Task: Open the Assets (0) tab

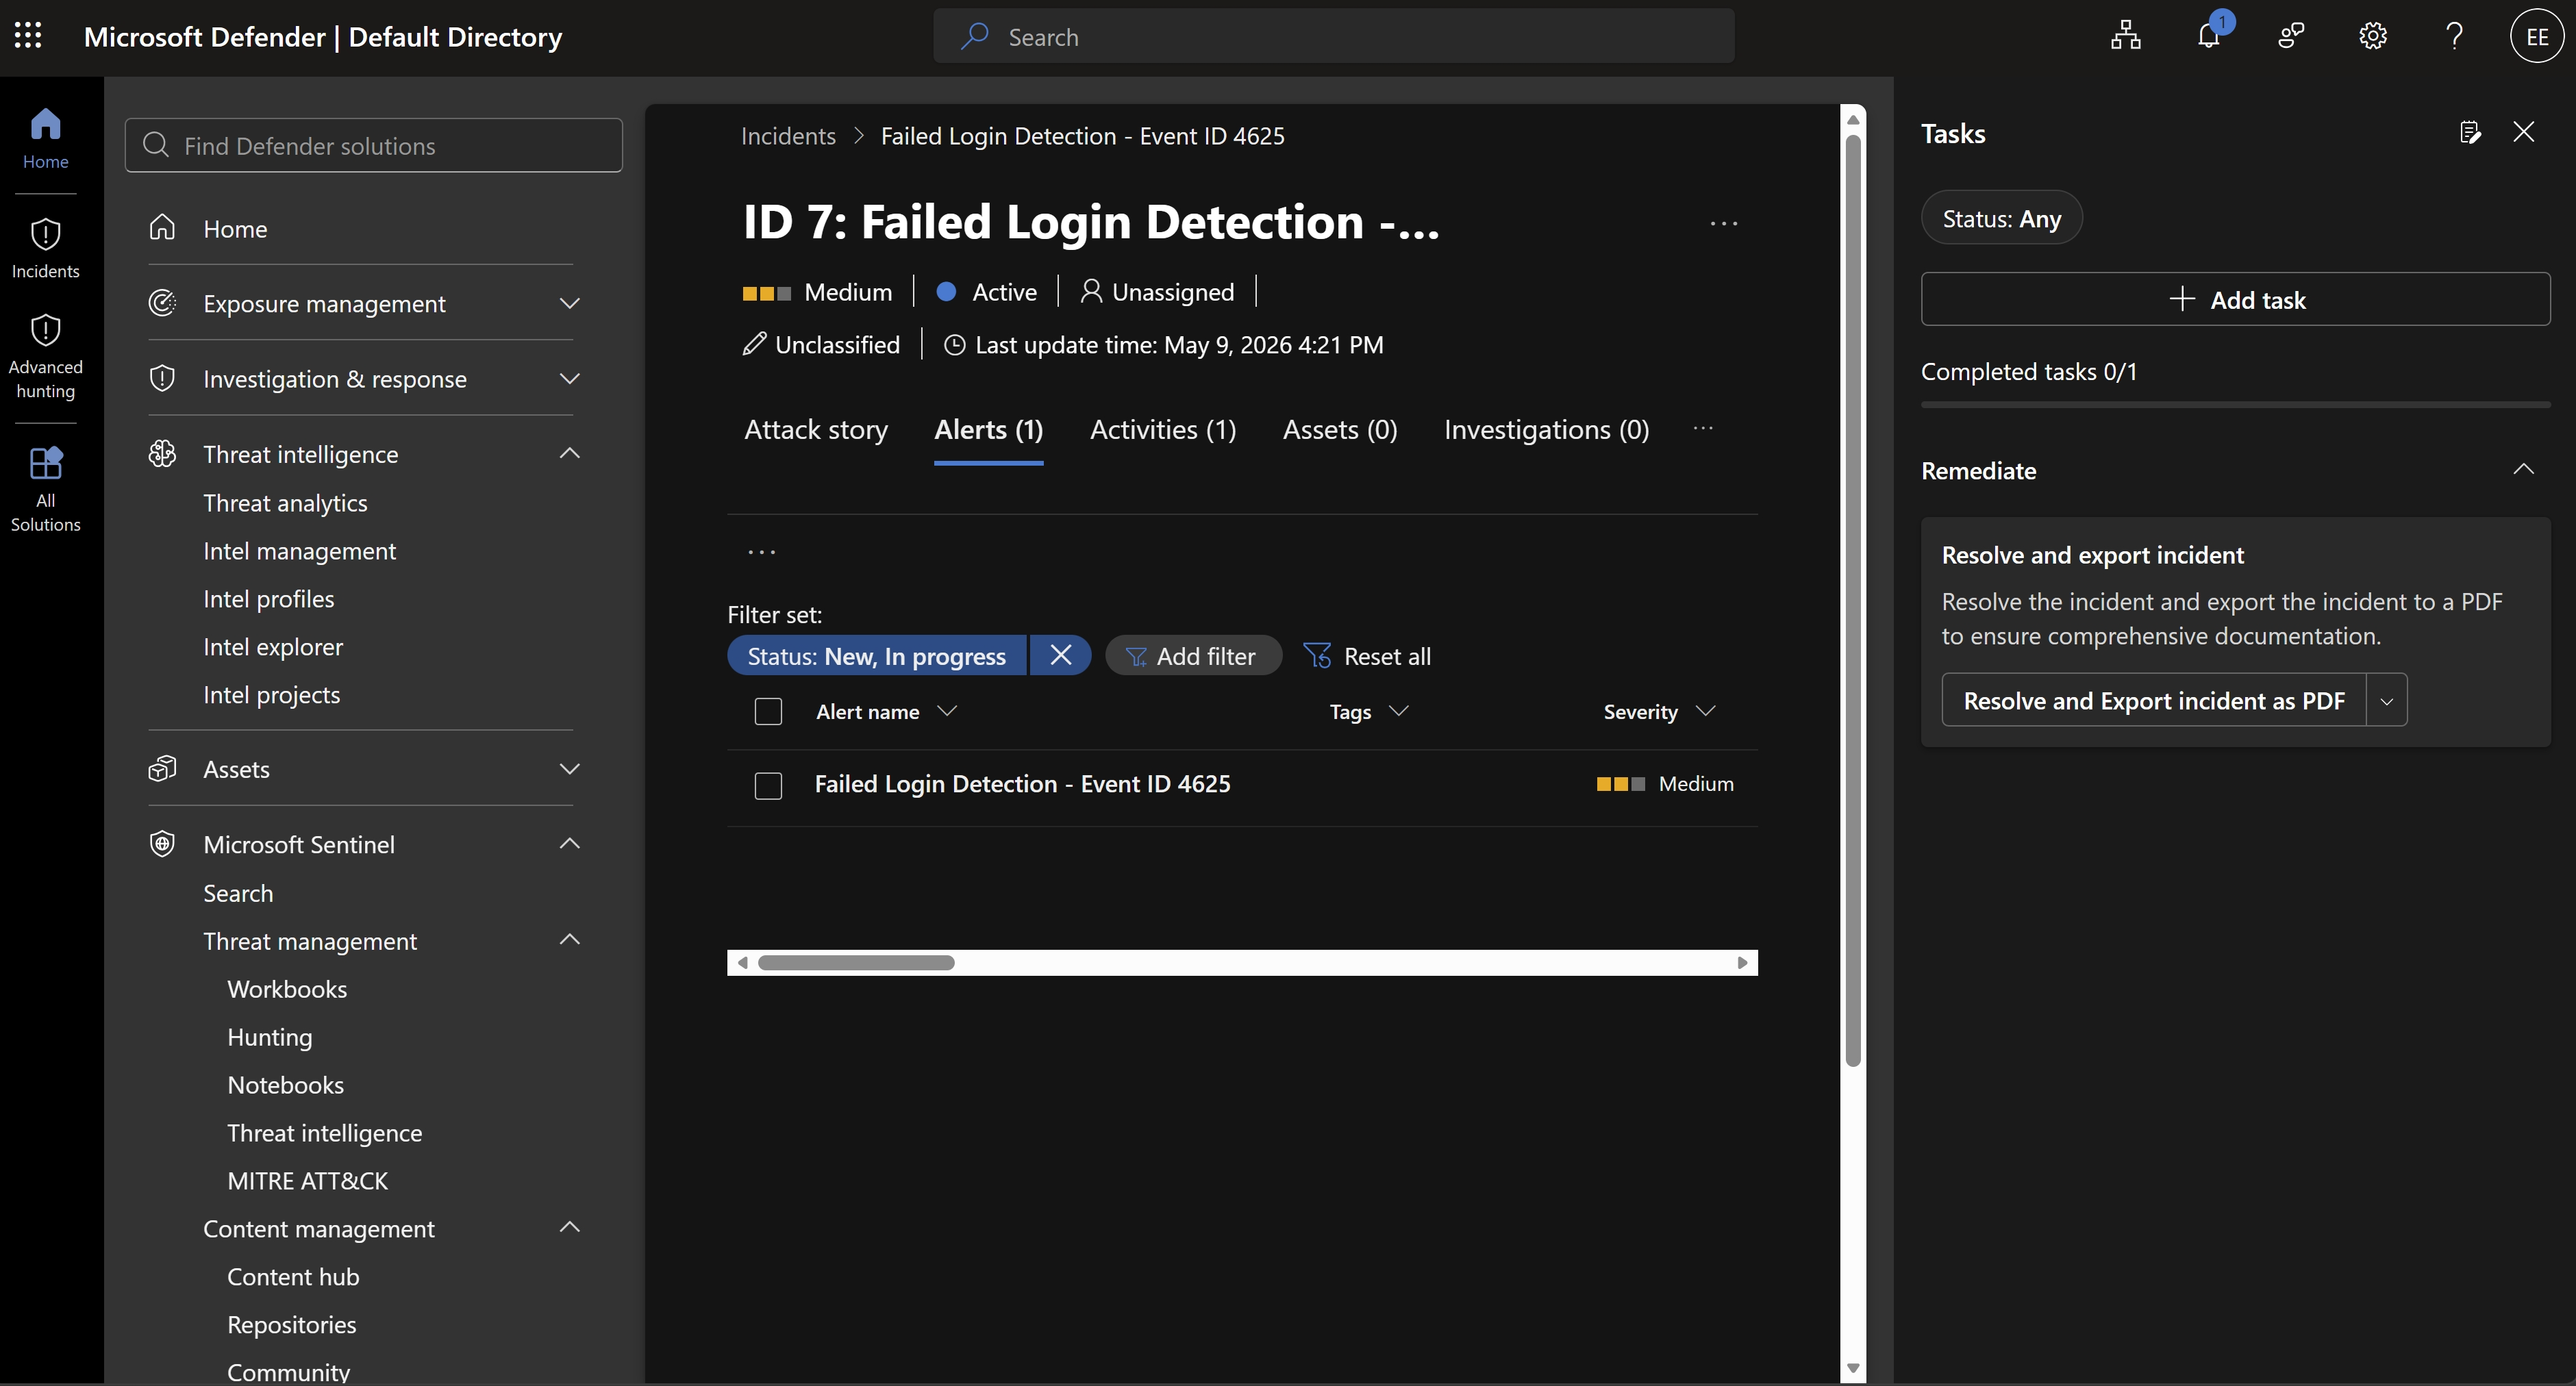Action: tap(1340, 429)
